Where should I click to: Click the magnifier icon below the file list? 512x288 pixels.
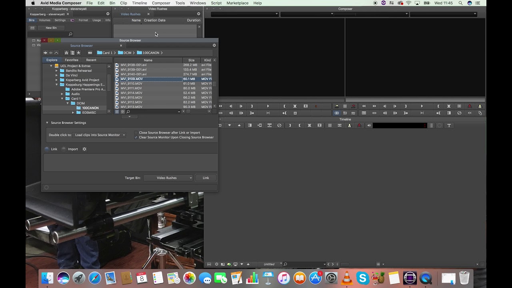pos(128,112)
